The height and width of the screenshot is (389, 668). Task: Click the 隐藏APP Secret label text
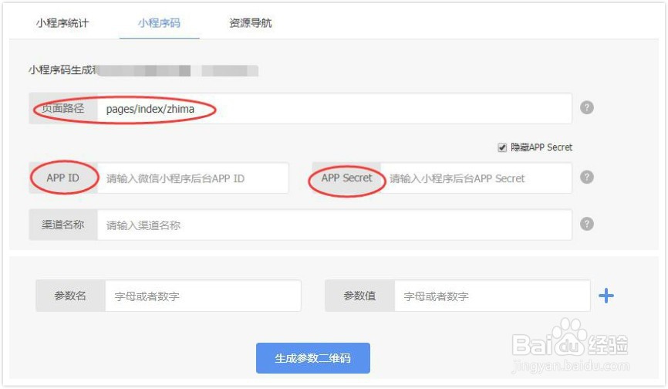pos(541,147)
